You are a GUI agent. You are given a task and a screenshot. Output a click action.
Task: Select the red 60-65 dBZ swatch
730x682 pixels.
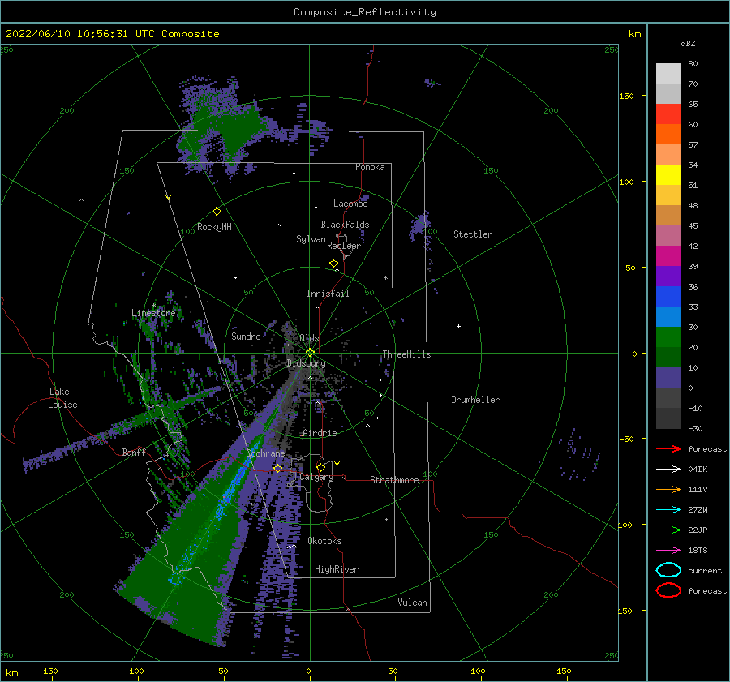click(x=668, y=114)
